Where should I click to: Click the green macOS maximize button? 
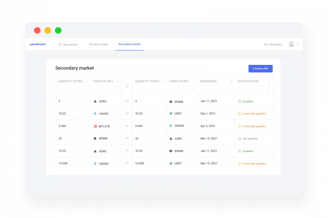tap(58, 31)
